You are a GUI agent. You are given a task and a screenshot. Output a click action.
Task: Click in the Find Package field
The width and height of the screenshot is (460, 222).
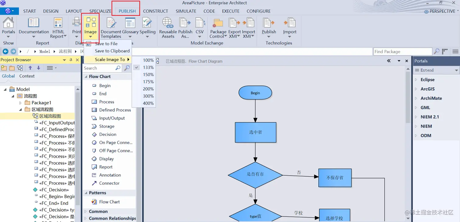[x=402, y=52]
